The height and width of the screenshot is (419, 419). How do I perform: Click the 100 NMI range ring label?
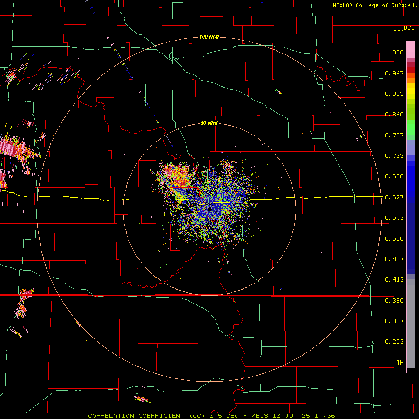[x=209, y=37]
